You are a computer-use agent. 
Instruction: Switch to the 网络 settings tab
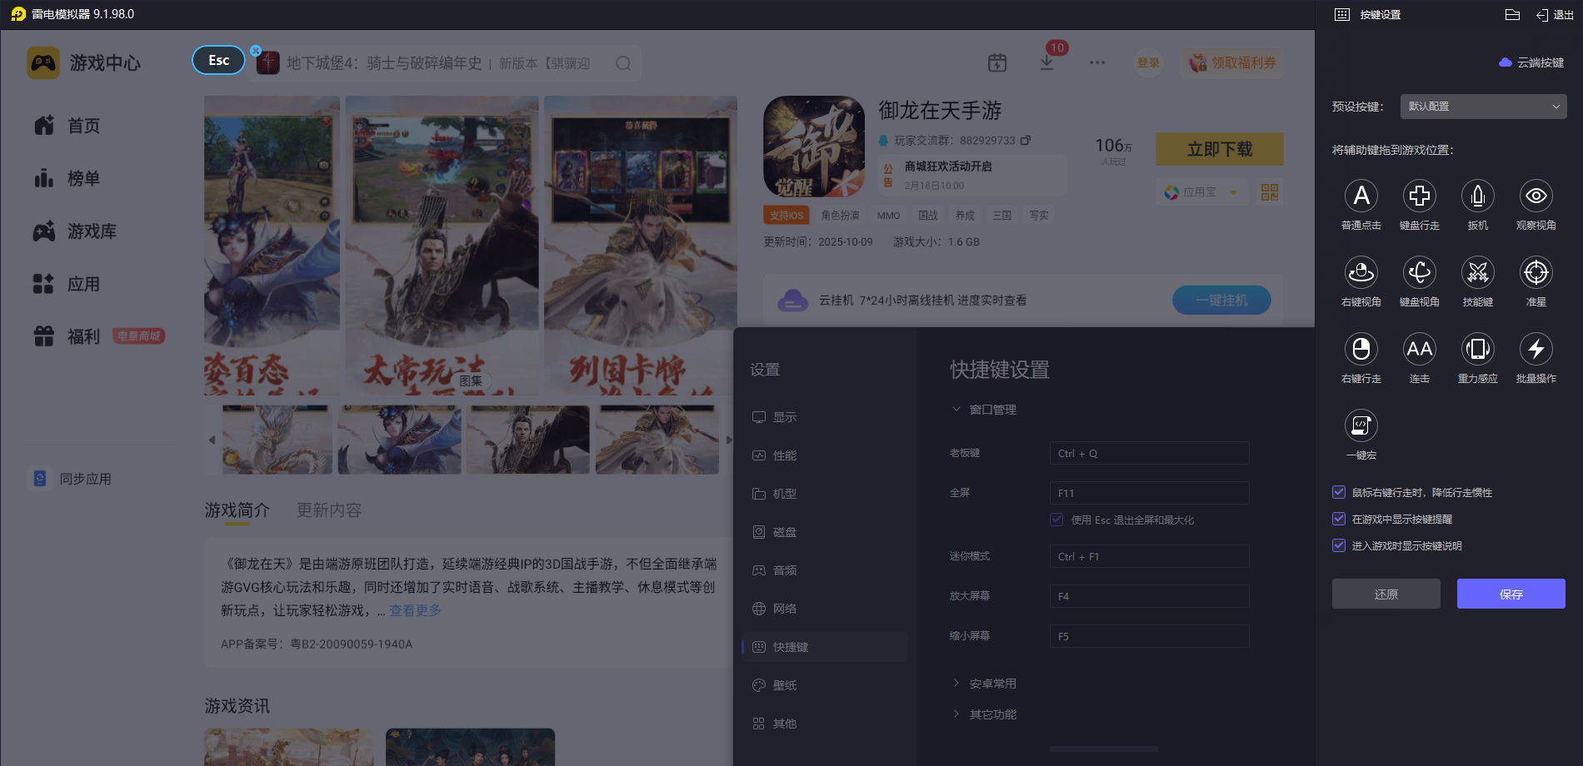[784, 609]
